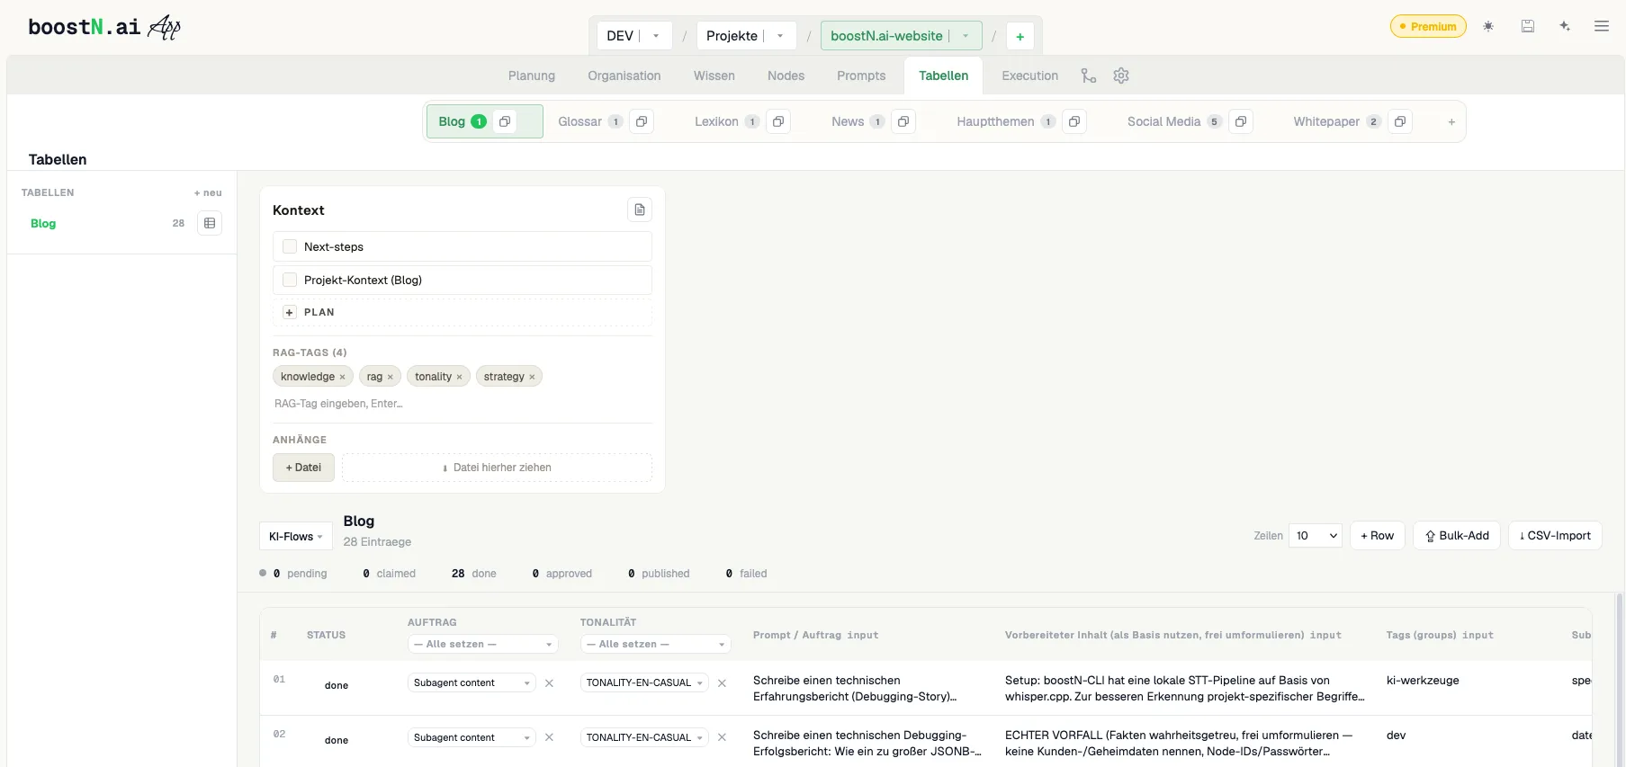Image resolution: width=1626 pixels, height=767 pixels.
Task: Toggle the light/dark theme sun icon
Action: coord(1488,26)
